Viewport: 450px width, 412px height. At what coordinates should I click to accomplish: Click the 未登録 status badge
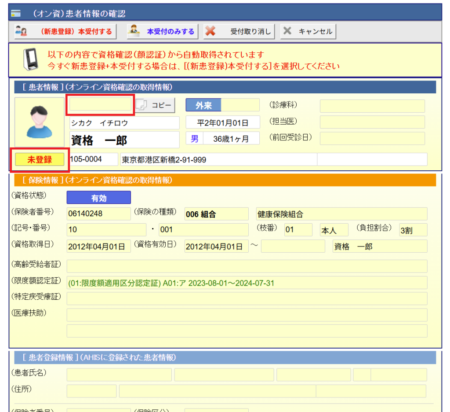click(x=40, y=159)
